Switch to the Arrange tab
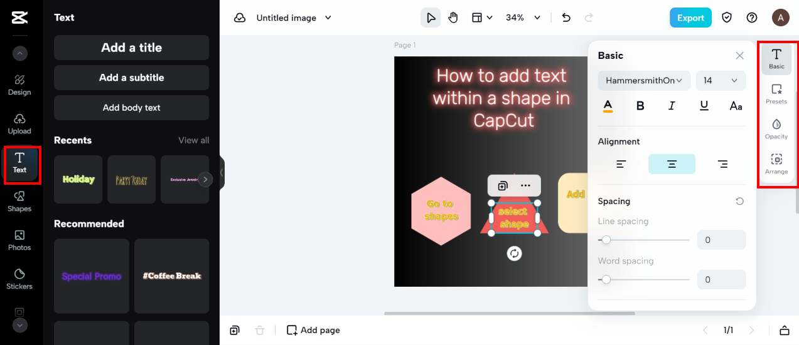This screenshot has width=799, height=345. (776, 165)
